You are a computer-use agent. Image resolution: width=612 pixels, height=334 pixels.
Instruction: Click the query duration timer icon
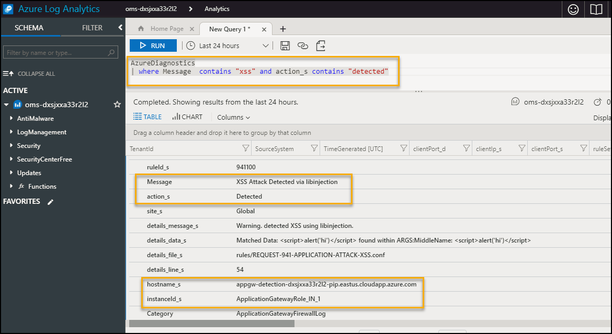tap(597, 102)
